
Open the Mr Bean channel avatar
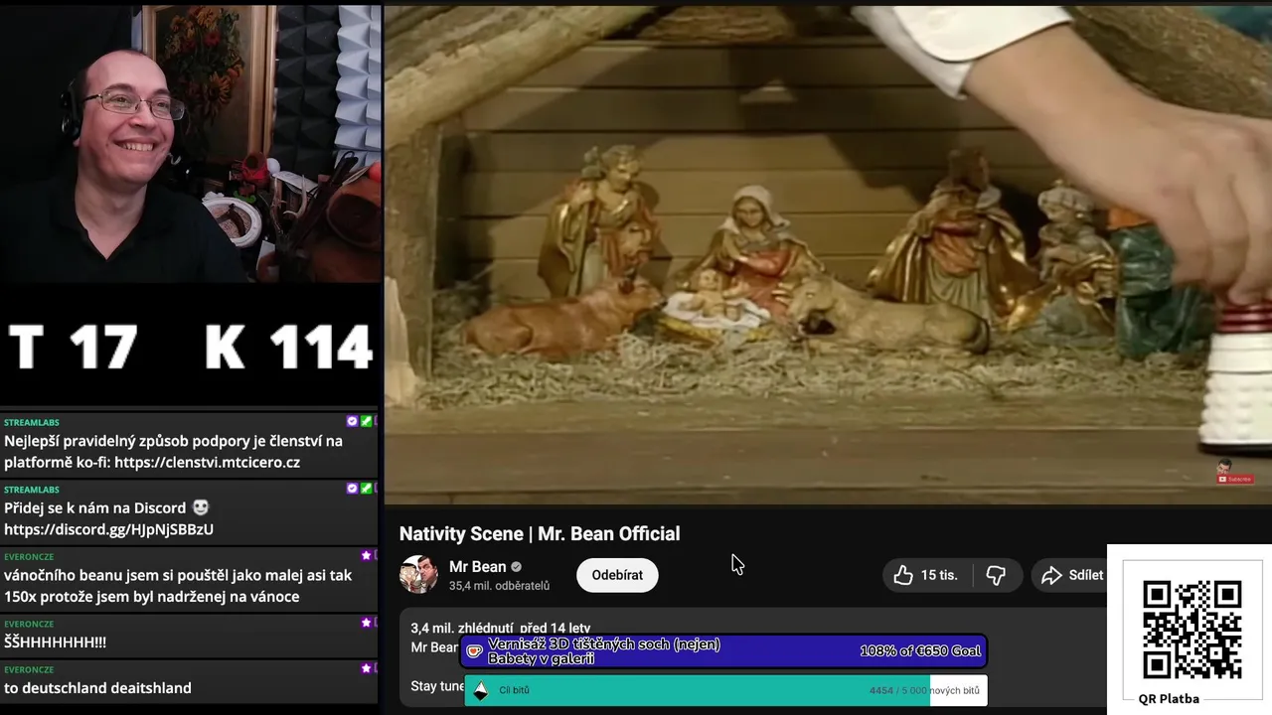[418, 575]
